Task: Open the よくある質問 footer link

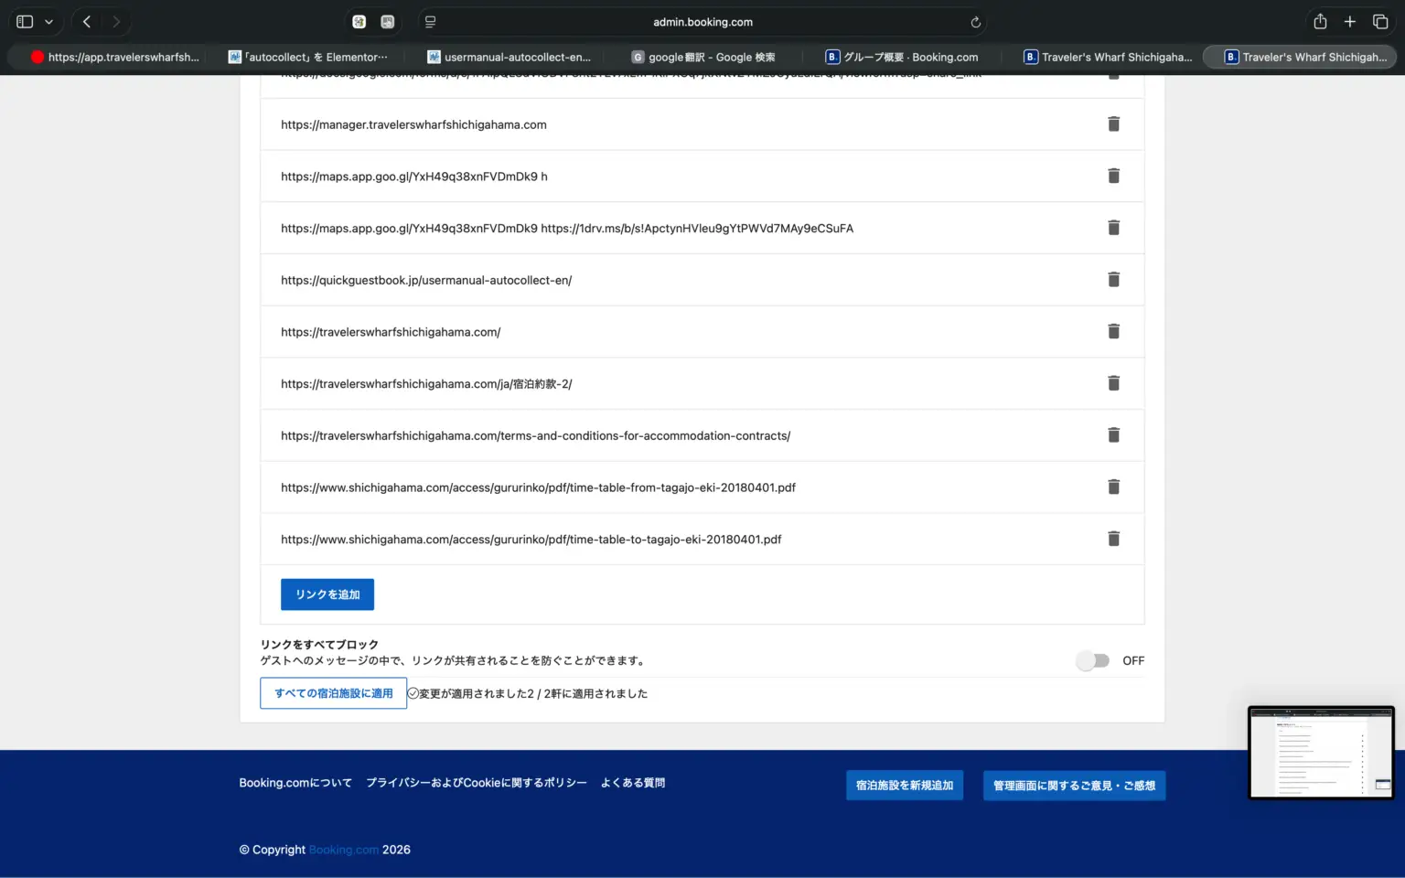Action: tap(632, 783)
